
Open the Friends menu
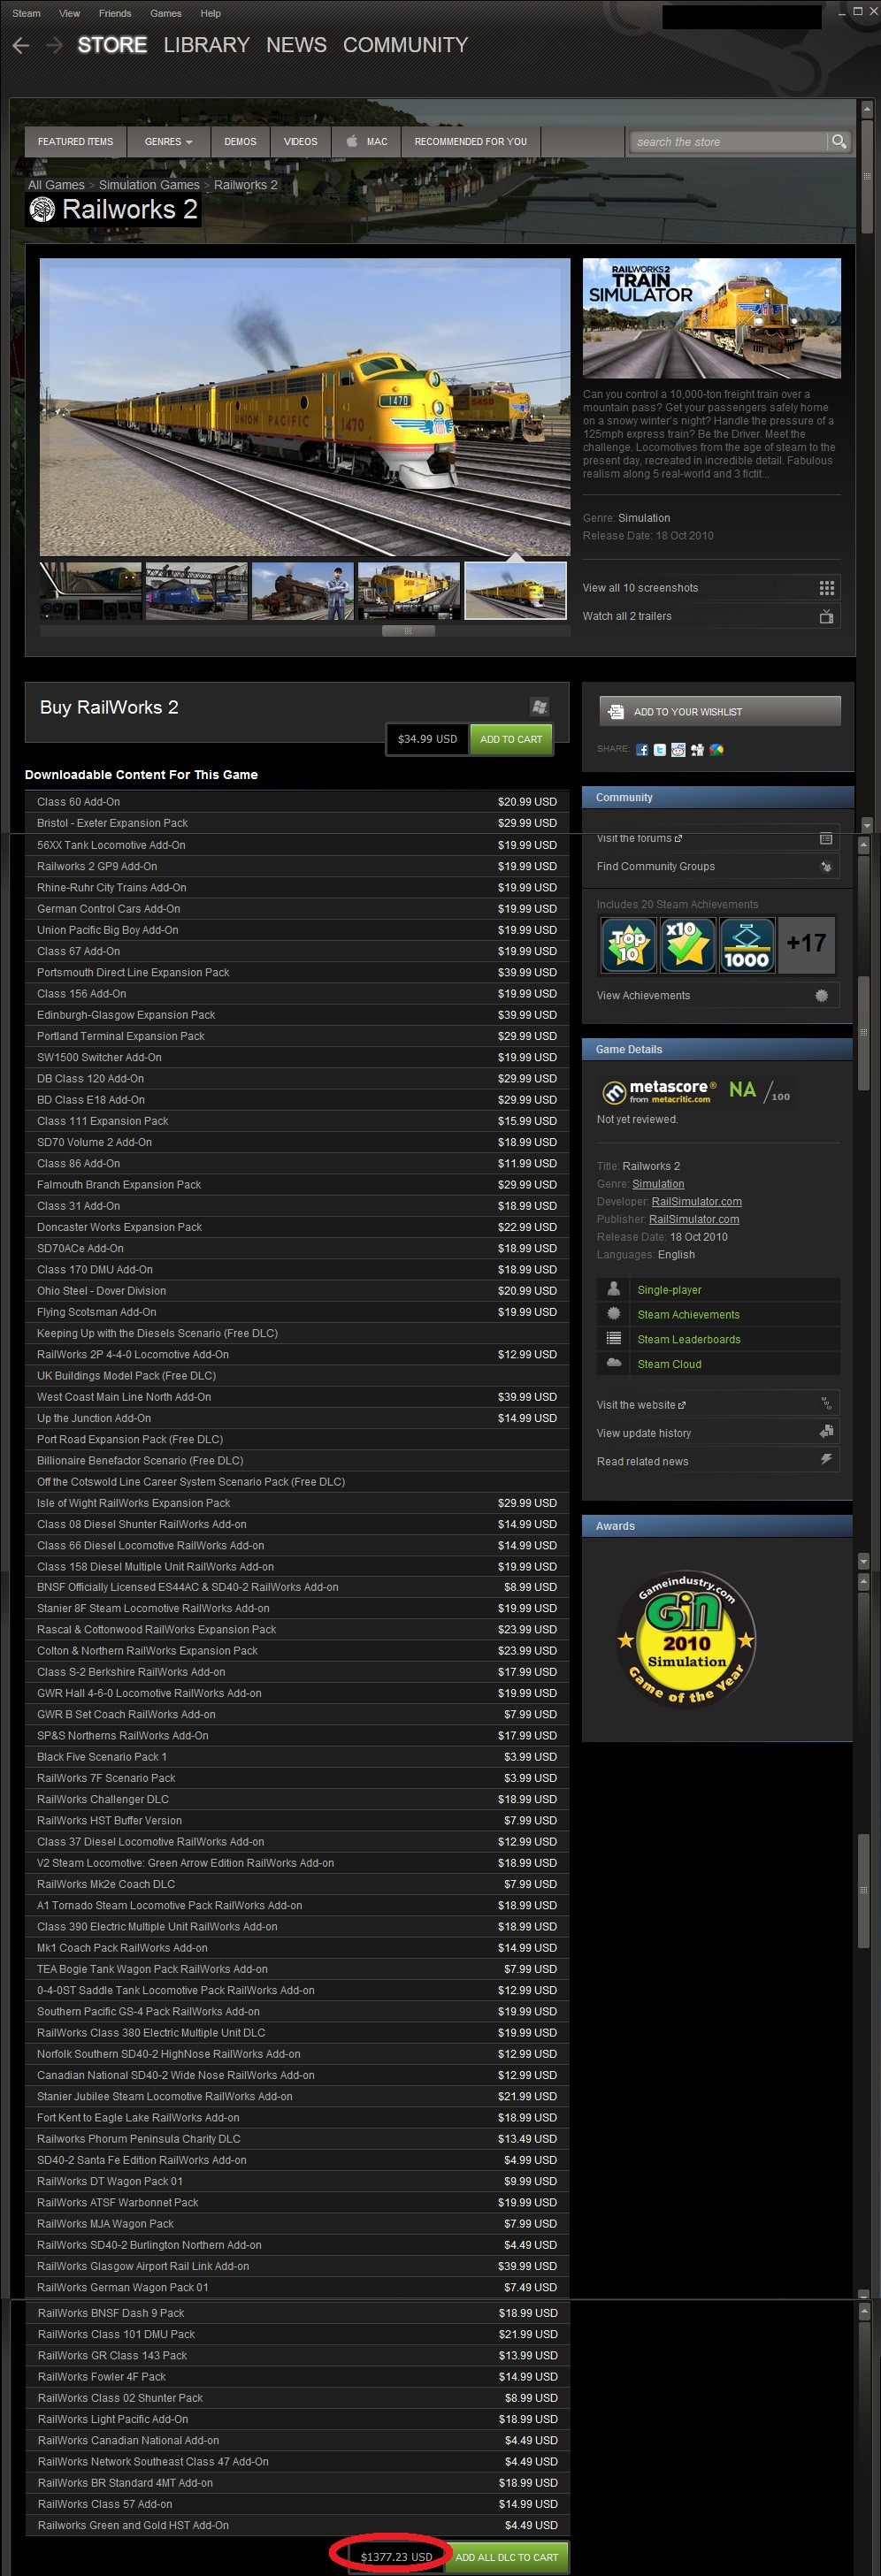115,13
